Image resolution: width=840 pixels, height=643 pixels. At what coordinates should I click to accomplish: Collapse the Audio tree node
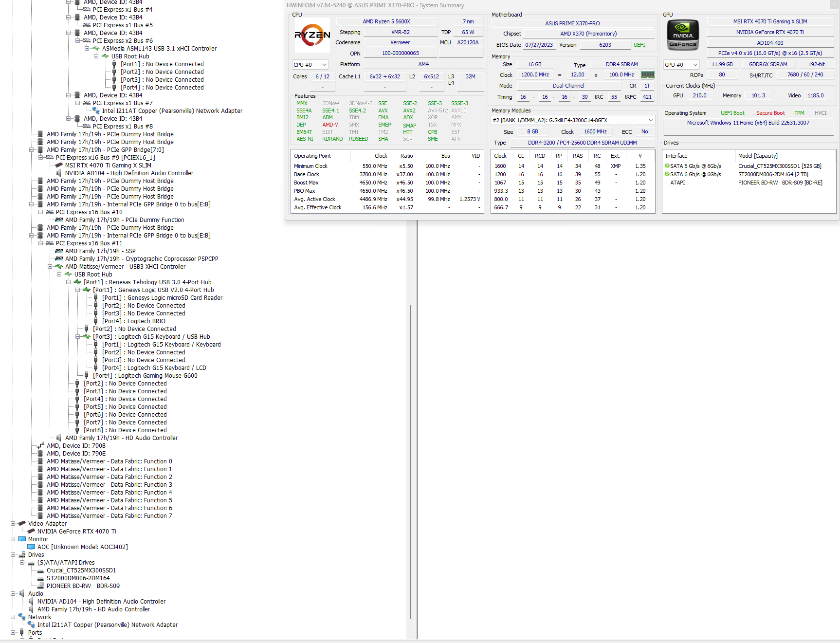click(x=13, y=594)
